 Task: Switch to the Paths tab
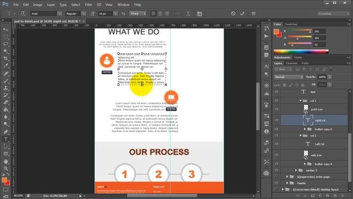click(305, 63)
